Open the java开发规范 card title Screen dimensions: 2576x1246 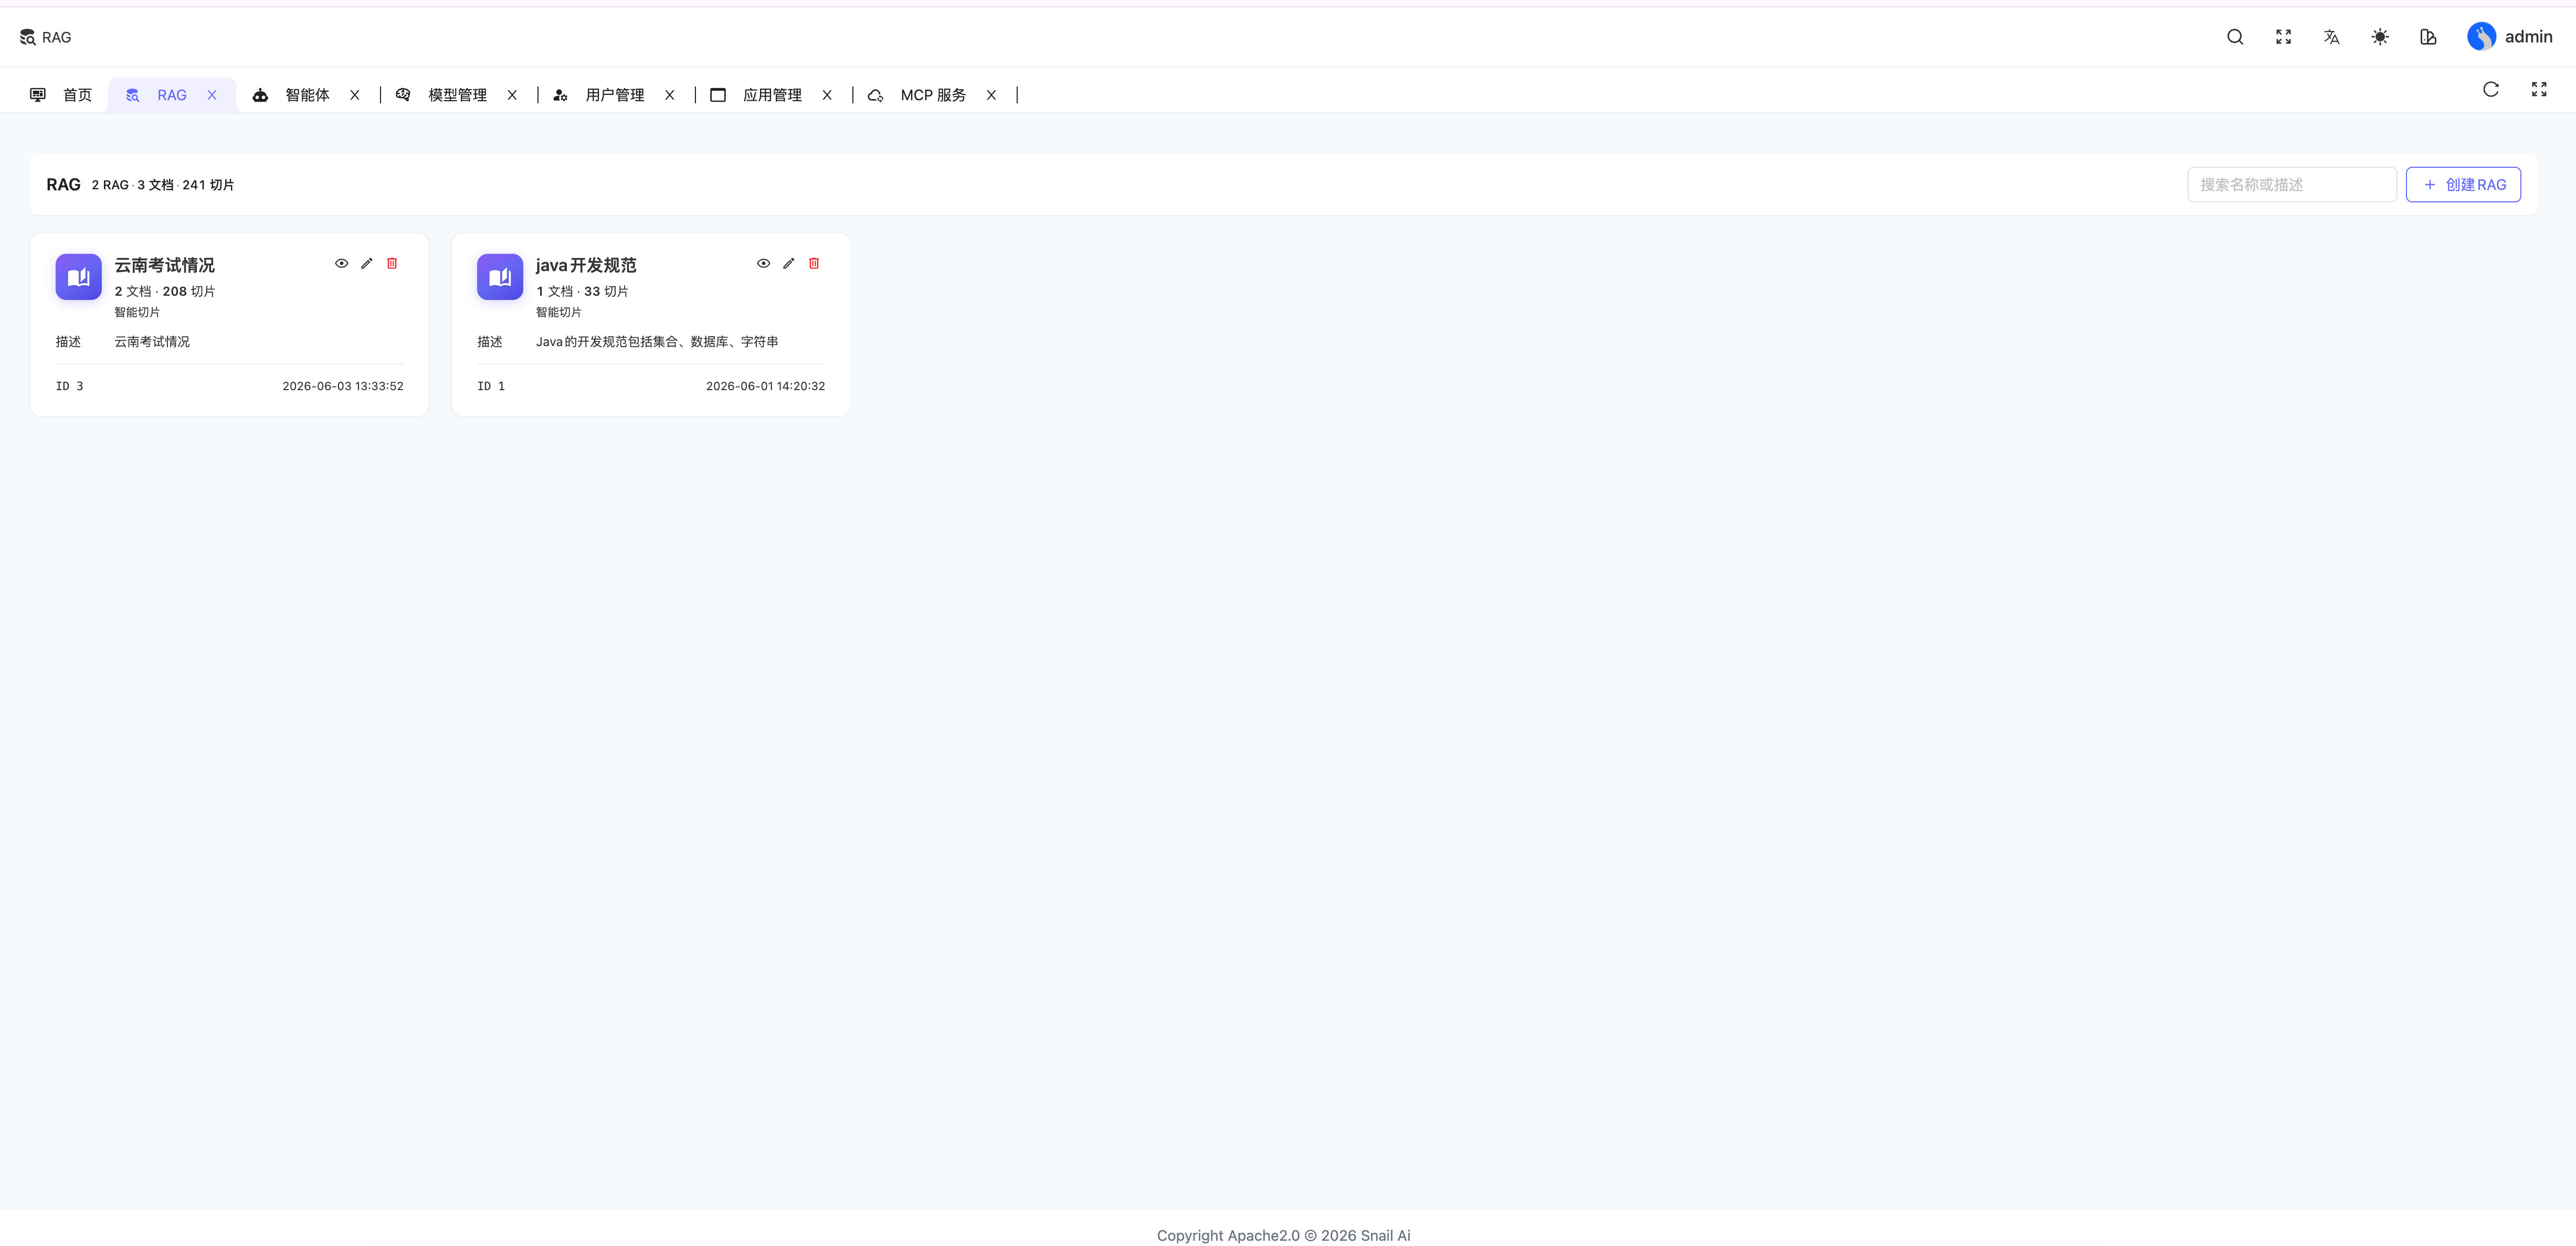pos(586,266)
